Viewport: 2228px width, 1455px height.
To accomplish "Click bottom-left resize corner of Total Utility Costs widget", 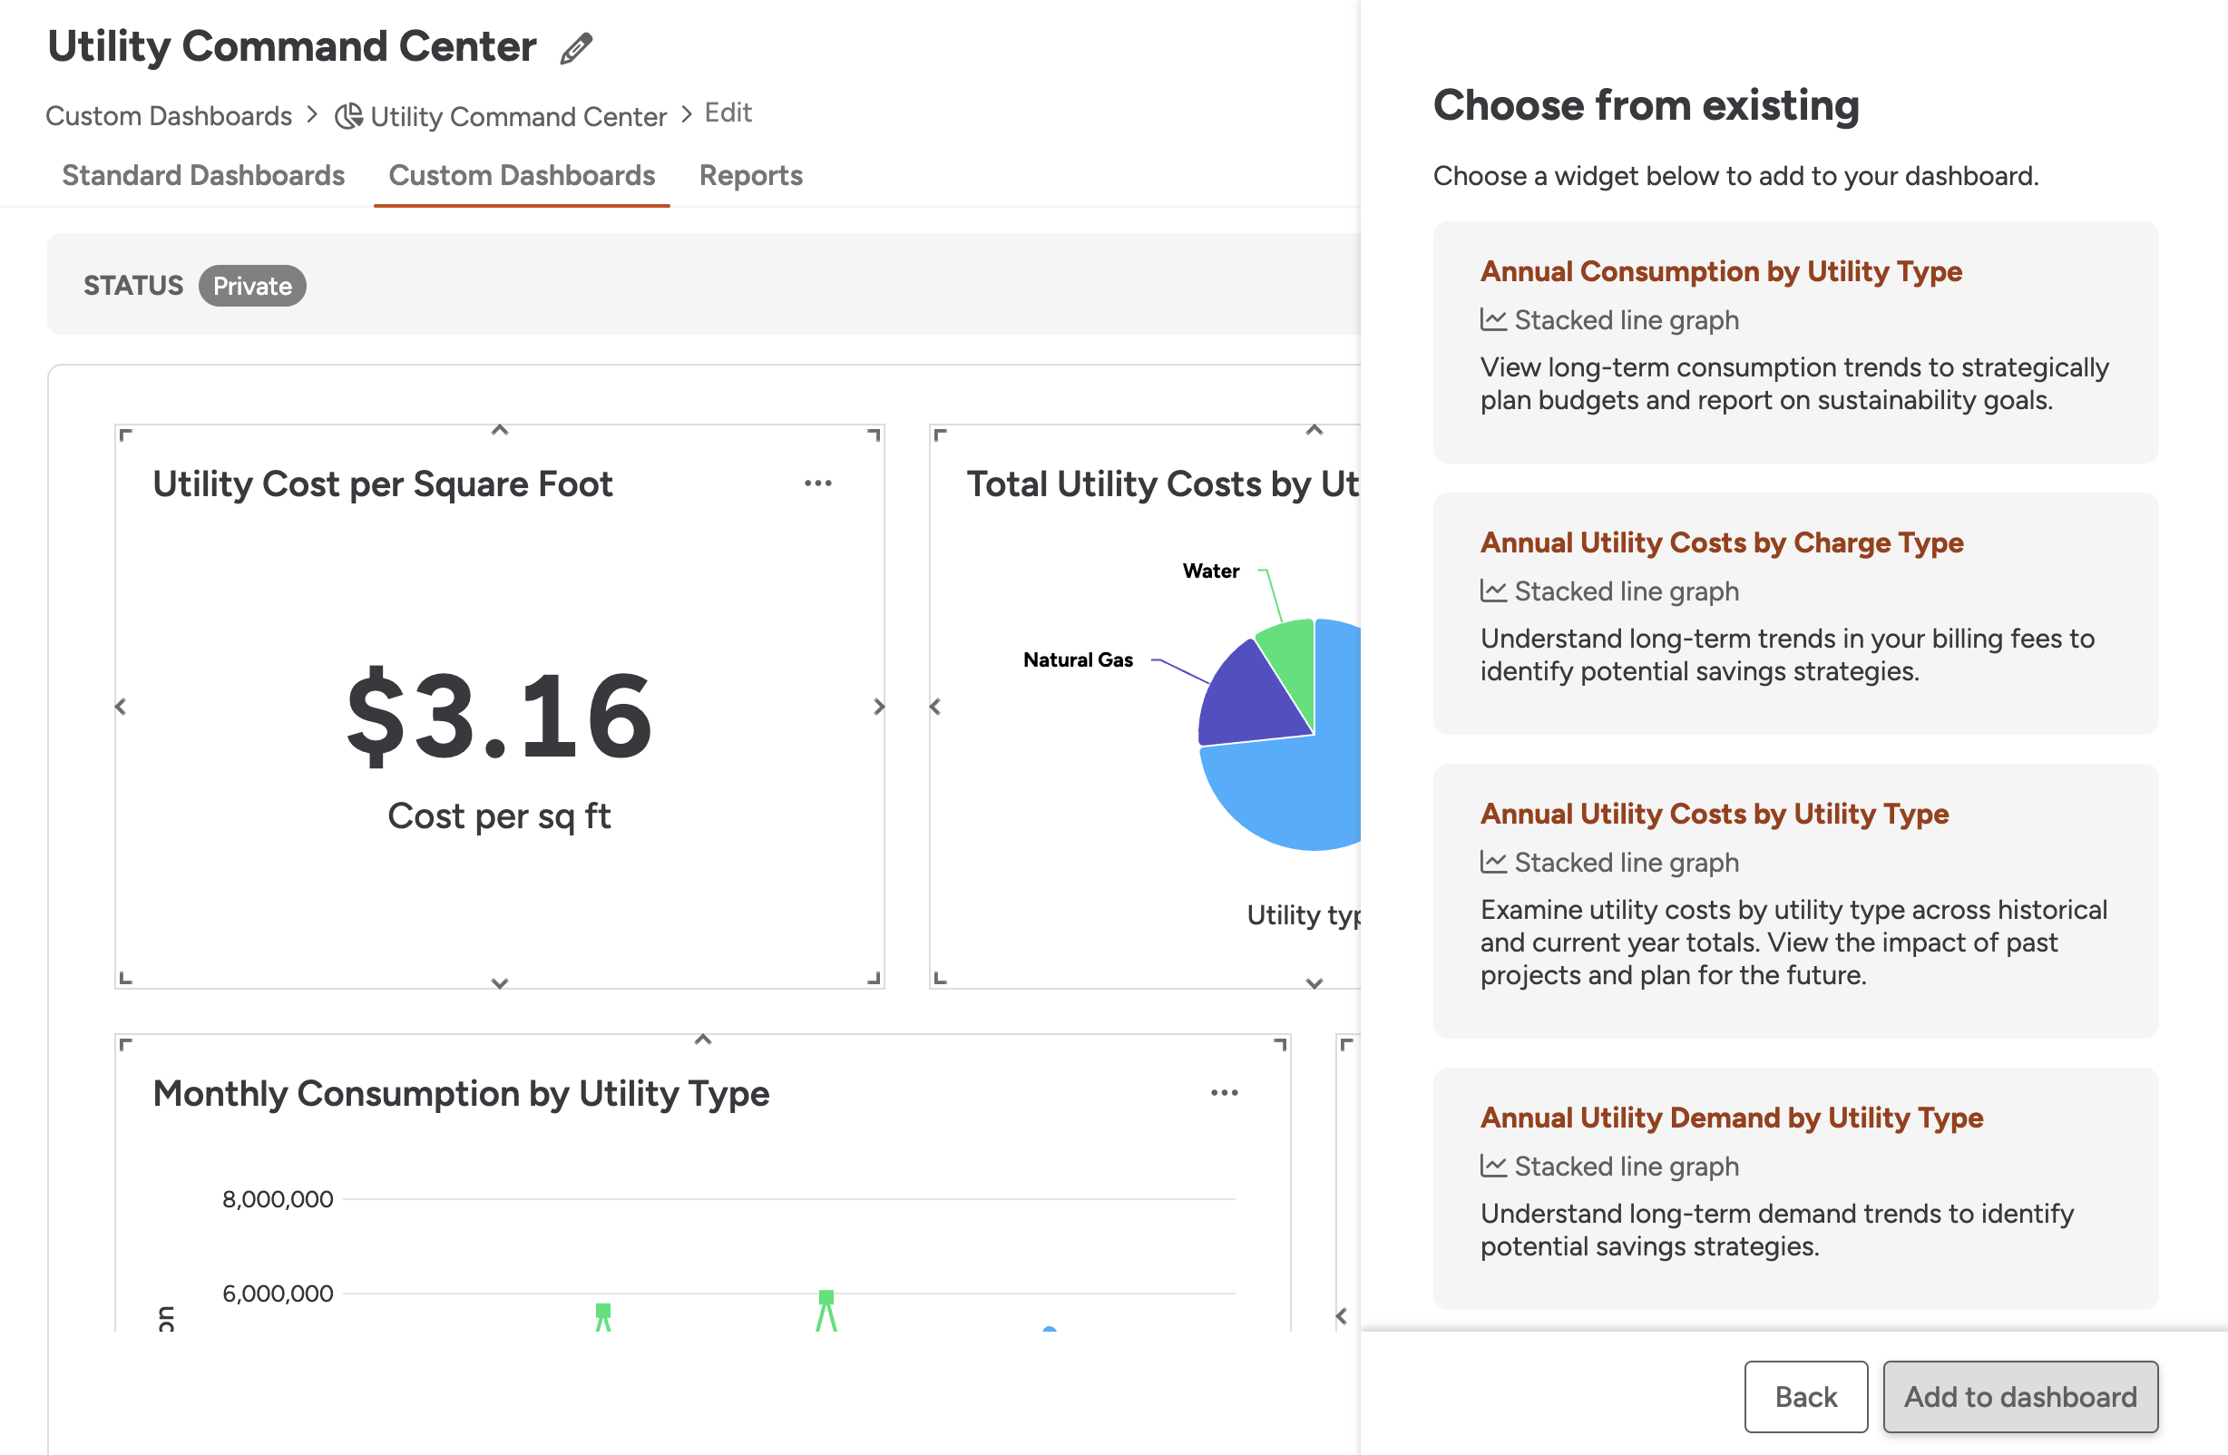I will pos(940,979).
